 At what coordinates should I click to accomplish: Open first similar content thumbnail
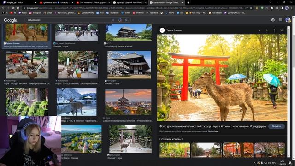pos(175,150)
